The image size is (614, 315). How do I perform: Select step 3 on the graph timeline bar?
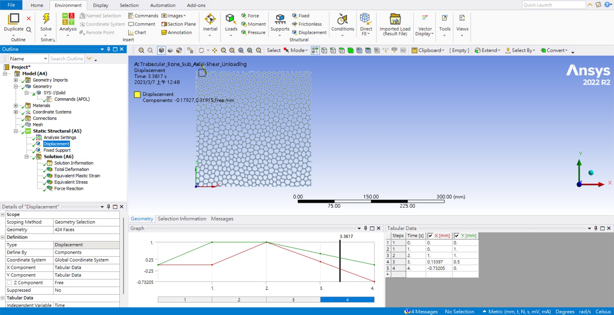tap(293, 300)
